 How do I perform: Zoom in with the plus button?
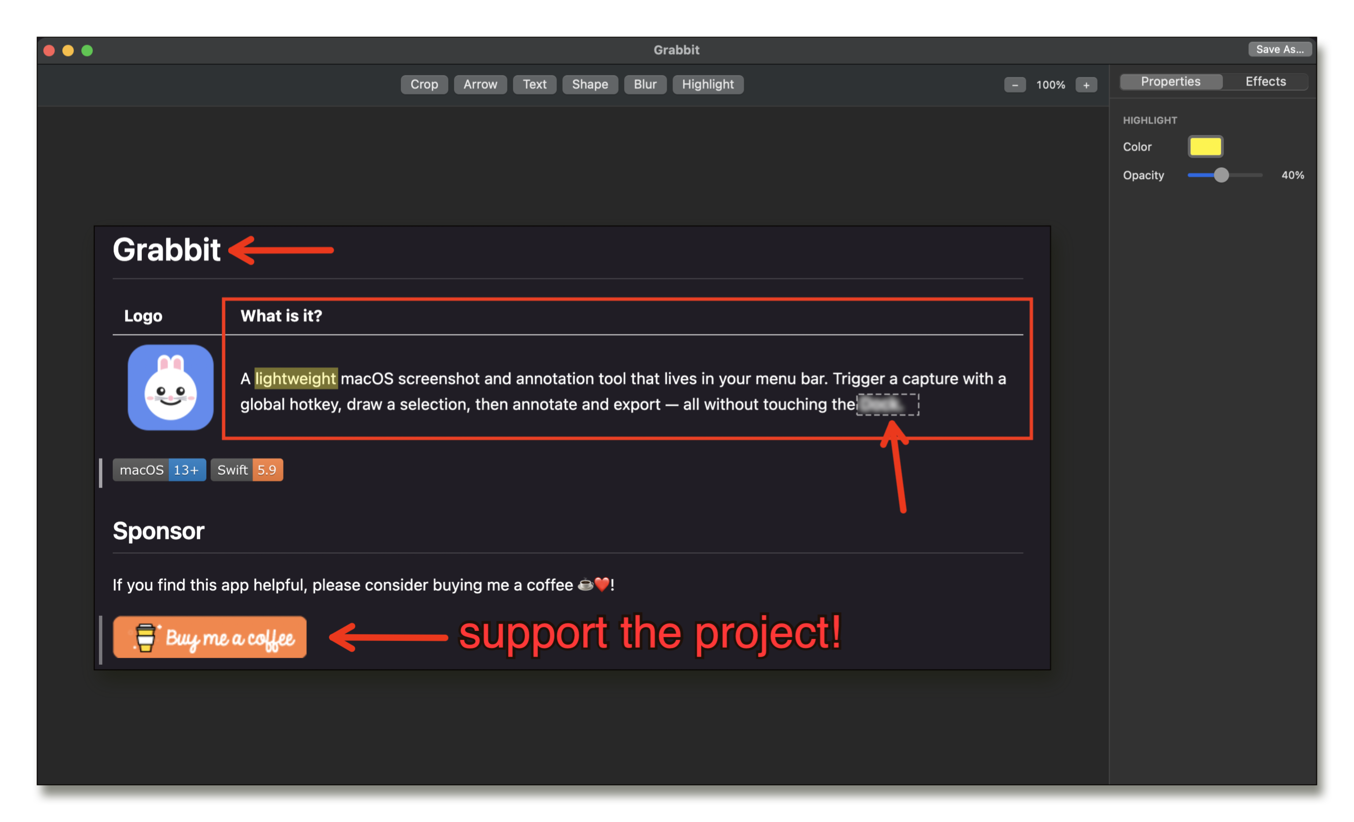[x=1086, y=85]
